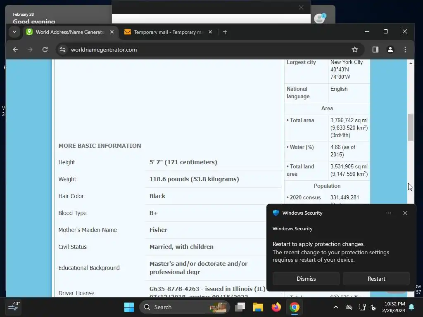Close the World Address/Name Generator tab

[x=112, y=32]
